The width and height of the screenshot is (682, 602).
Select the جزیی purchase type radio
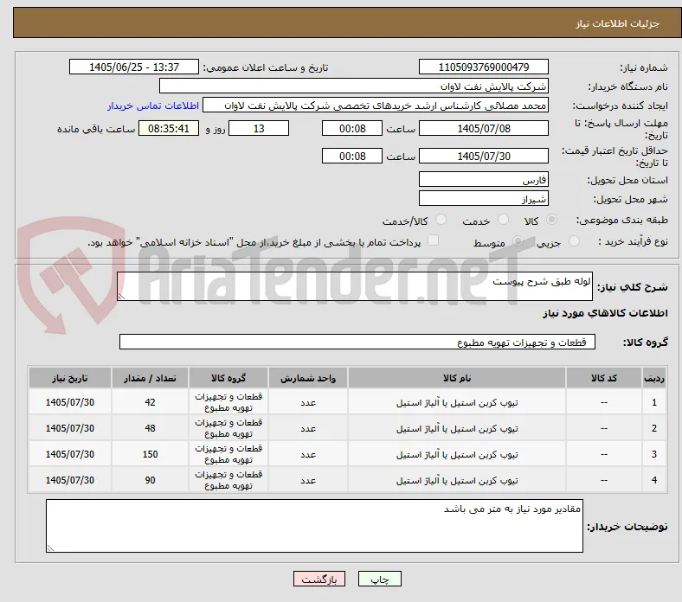pyautogui.click(x=574, y=240)
